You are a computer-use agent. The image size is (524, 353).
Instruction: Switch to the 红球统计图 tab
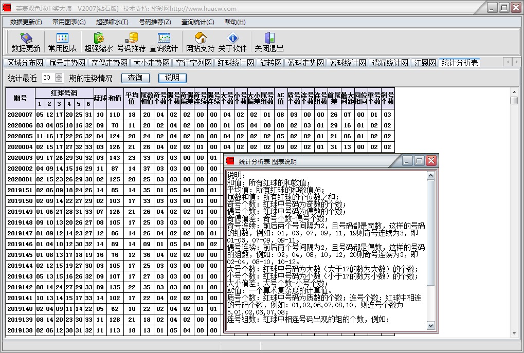[x=236, y=63]
